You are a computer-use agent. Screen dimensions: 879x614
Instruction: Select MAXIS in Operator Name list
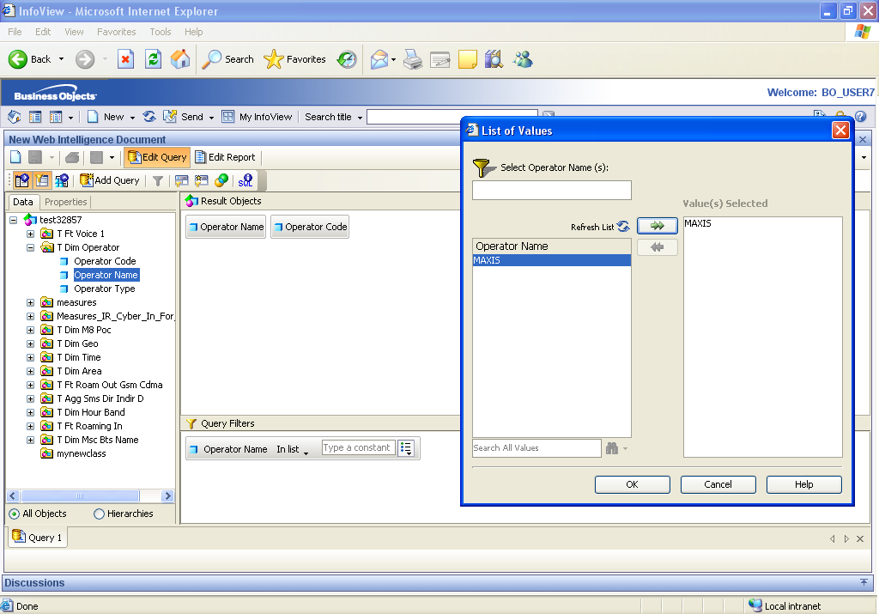pyautogui.click(x=552, y=260)
